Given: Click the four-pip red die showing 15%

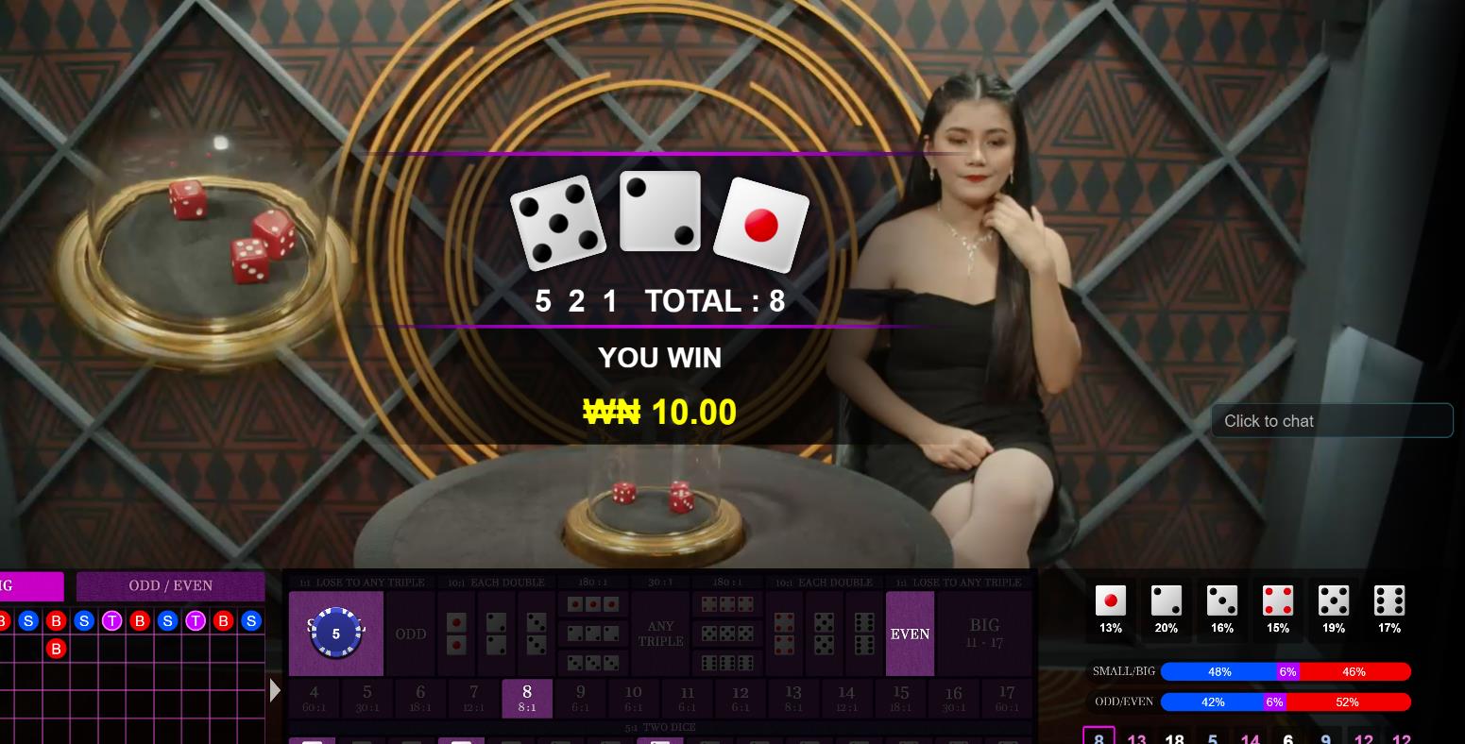Looking at the screenshot, I should (x=1277, y=608).
